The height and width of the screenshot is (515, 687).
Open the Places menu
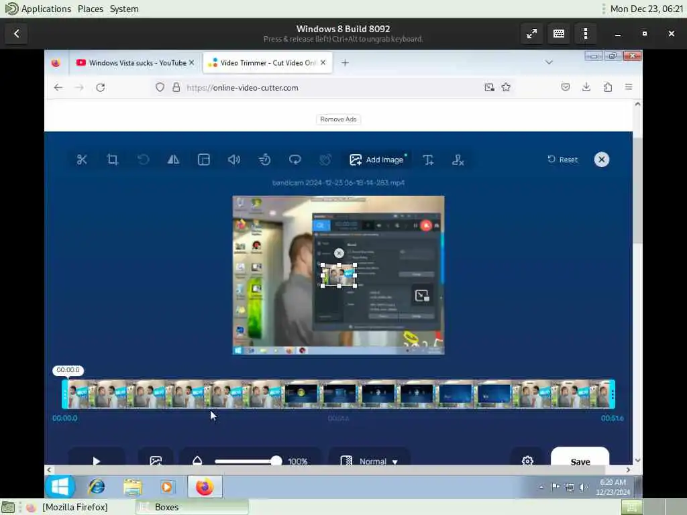(91, 9)
